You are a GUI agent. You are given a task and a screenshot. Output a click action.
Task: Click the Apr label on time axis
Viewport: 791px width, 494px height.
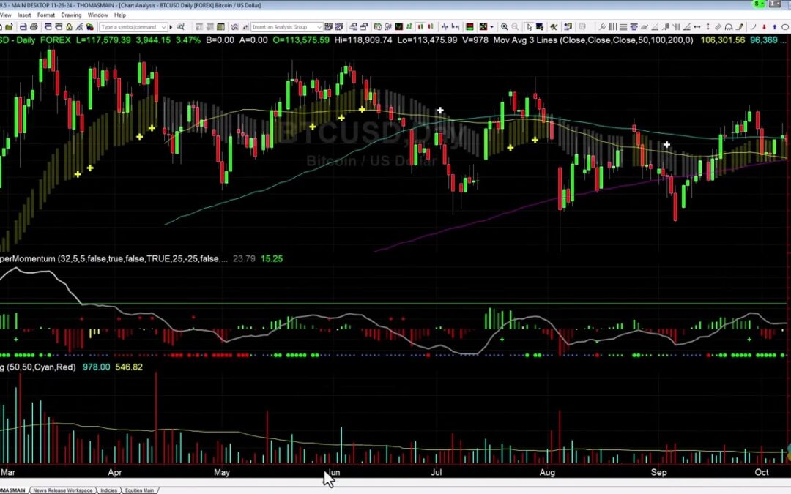115,472
